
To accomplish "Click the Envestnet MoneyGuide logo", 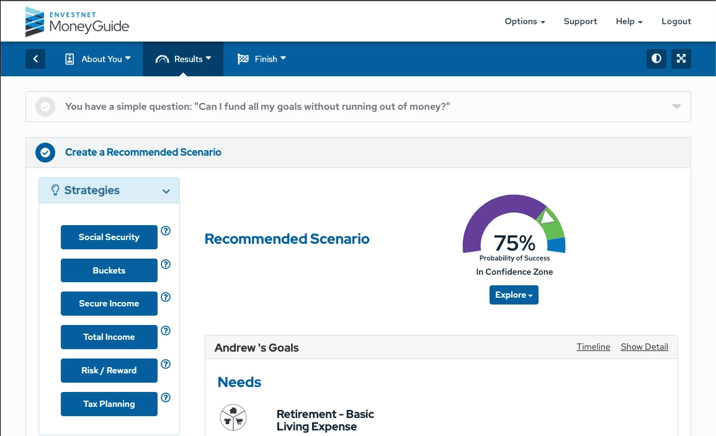I will (x=77, y=22).
